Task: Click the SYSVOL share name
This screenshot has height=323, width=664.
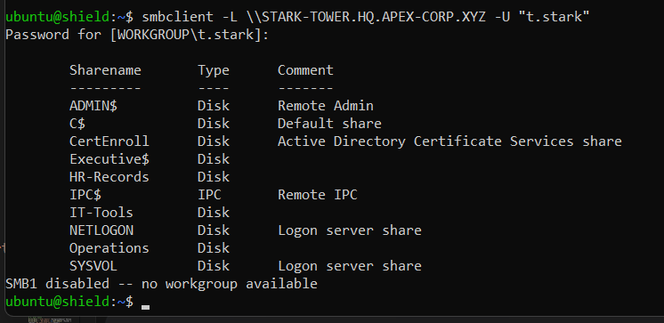Action: [x=93, y=266]
